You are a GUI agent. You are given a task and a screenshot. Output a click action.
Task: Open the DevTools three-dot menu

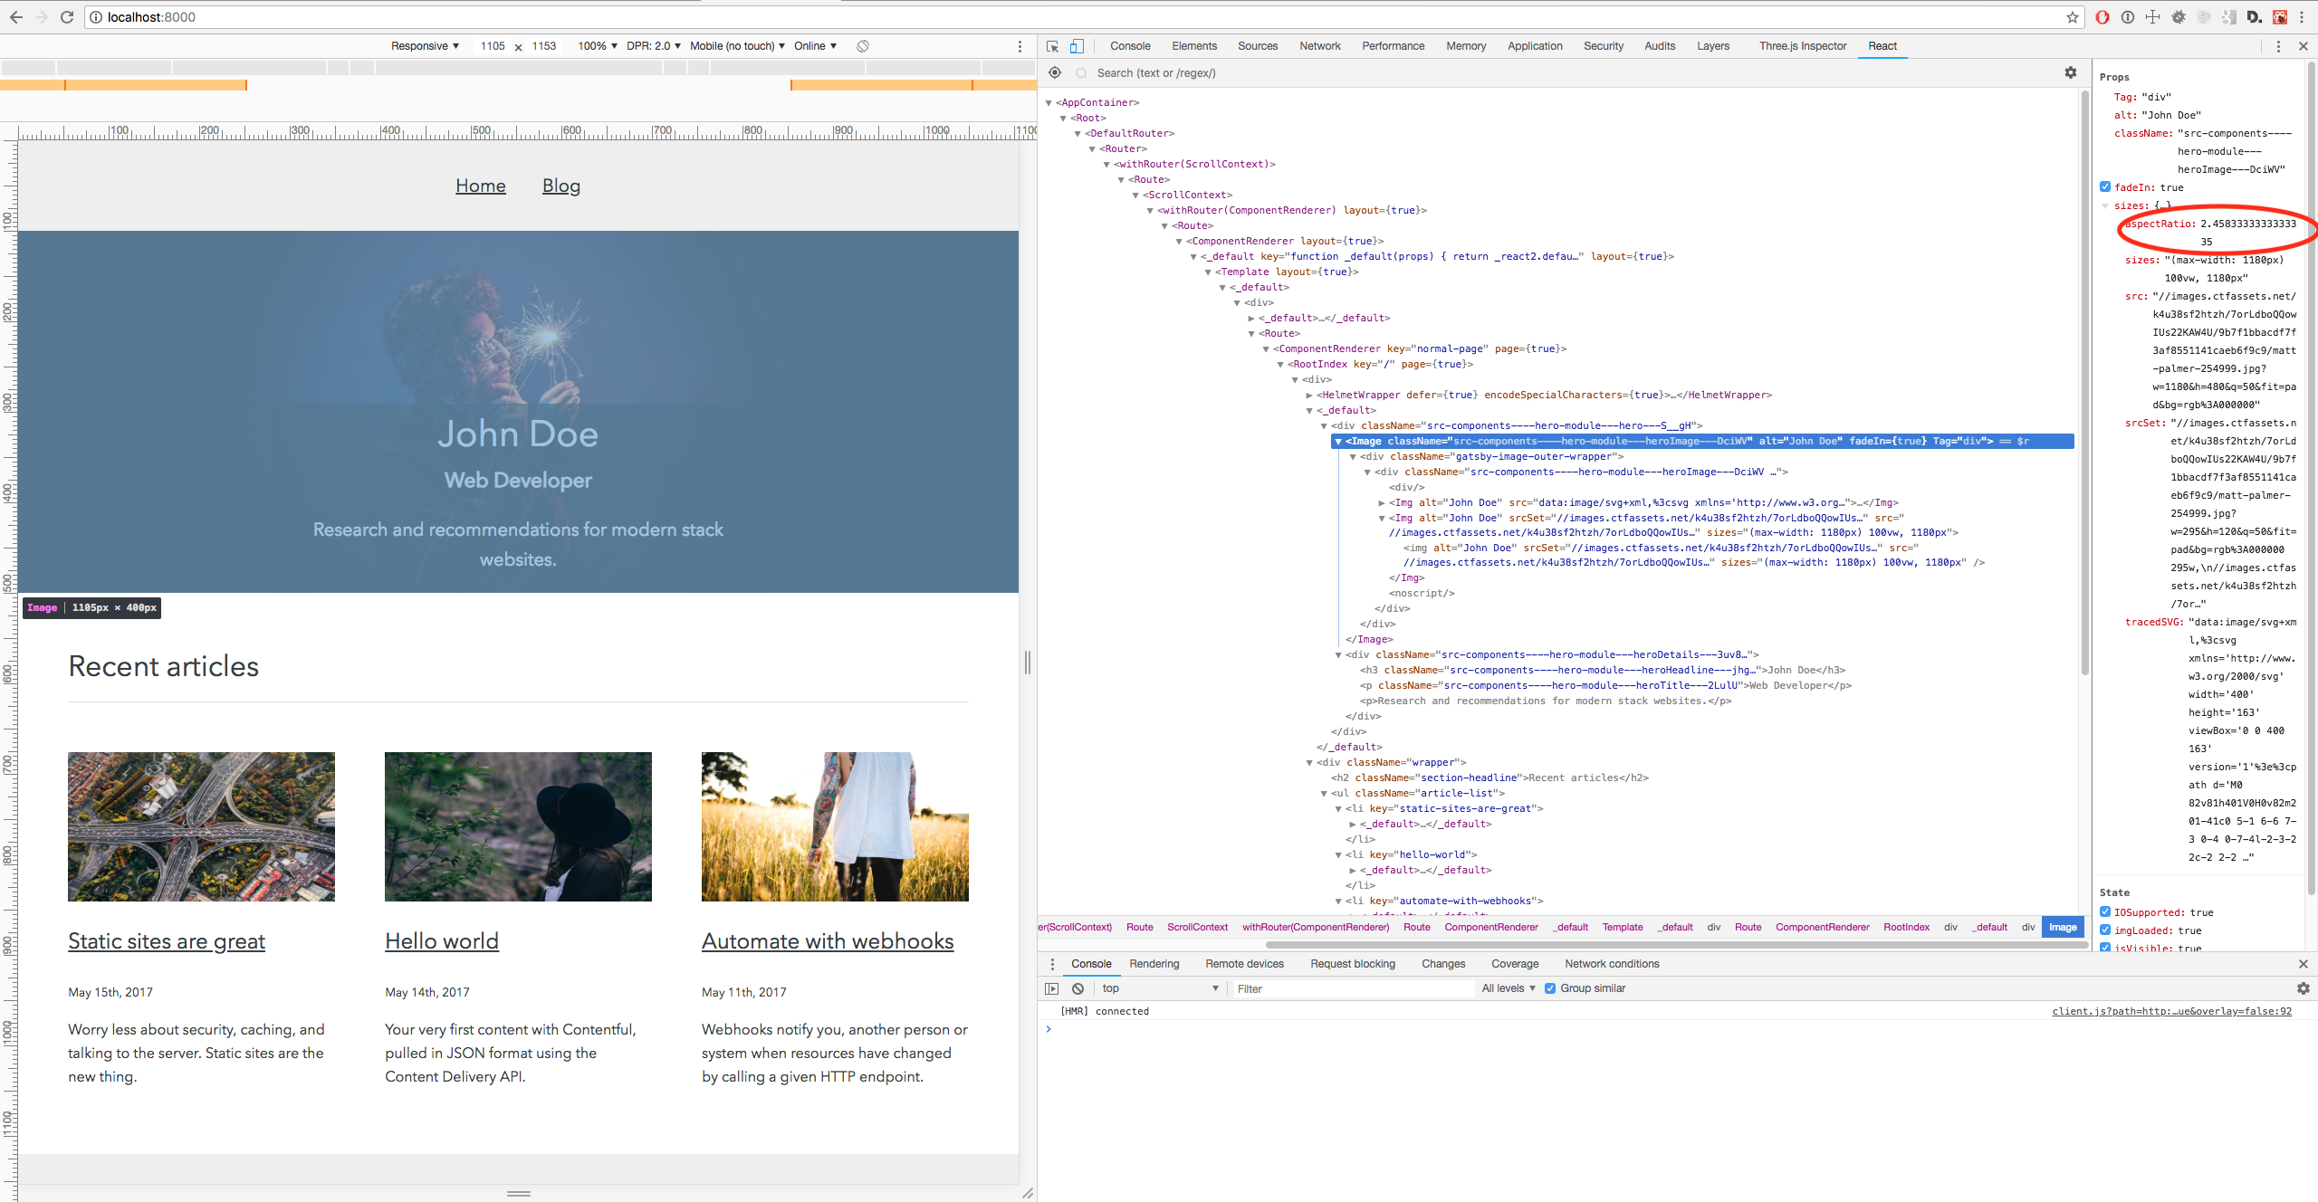click(2280, 46)
